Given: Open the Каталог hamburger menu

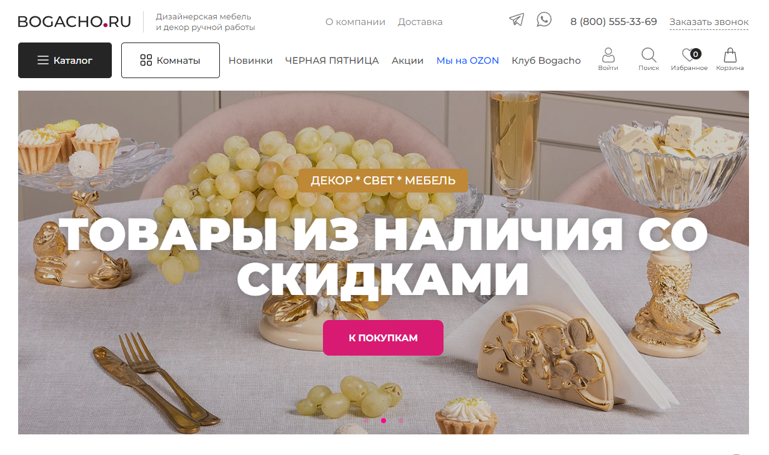Looking at the screenshot, I should point(65,60).
